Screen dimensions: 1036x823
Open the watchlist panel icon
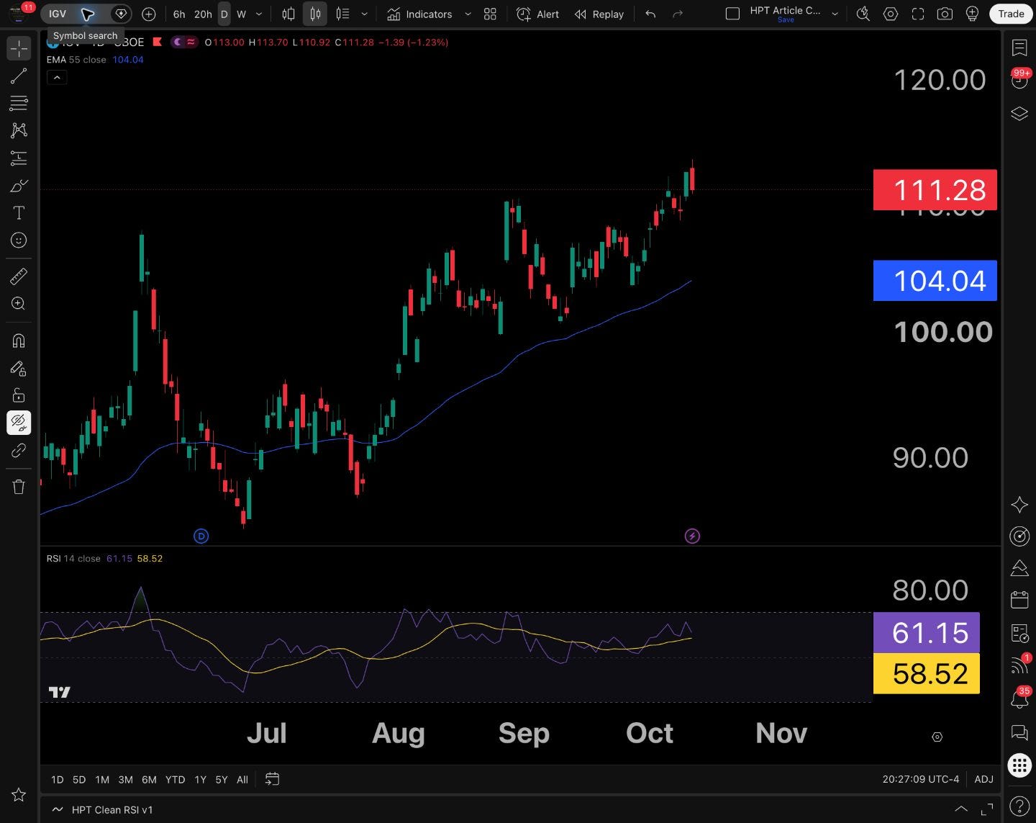[x=1019, y=48]
